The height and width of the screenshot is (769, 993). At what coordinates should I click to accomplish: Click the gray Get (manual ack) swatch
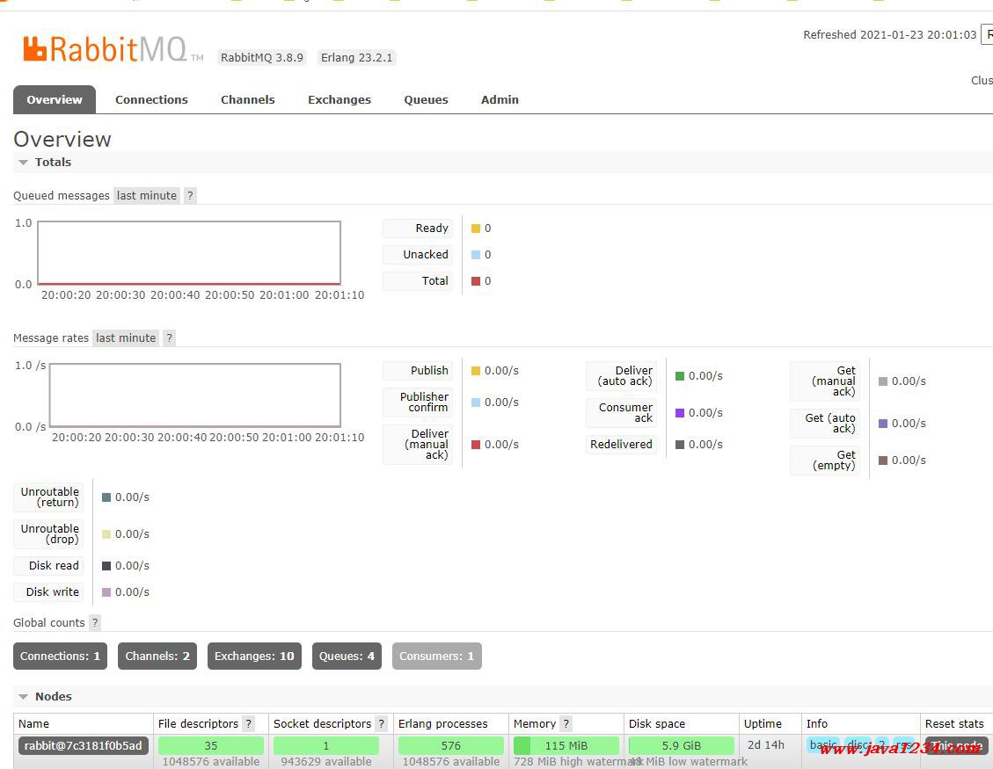tap(883, 381)
